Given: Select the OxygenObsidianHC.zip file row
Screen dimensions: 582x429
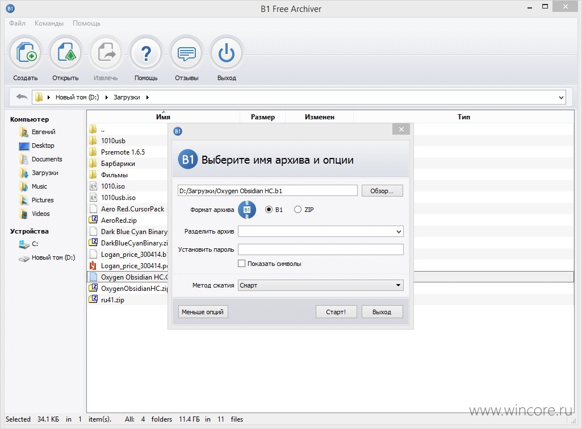Looking at the screenshot, I should [x=128, y=288].
